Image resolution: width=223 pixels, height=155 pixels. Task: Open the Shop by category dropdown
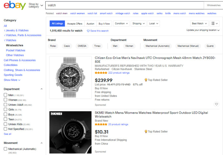(x=36, y=5)
